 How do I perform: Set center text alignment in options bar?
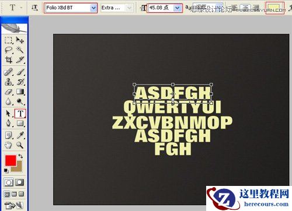pos(246,8)
